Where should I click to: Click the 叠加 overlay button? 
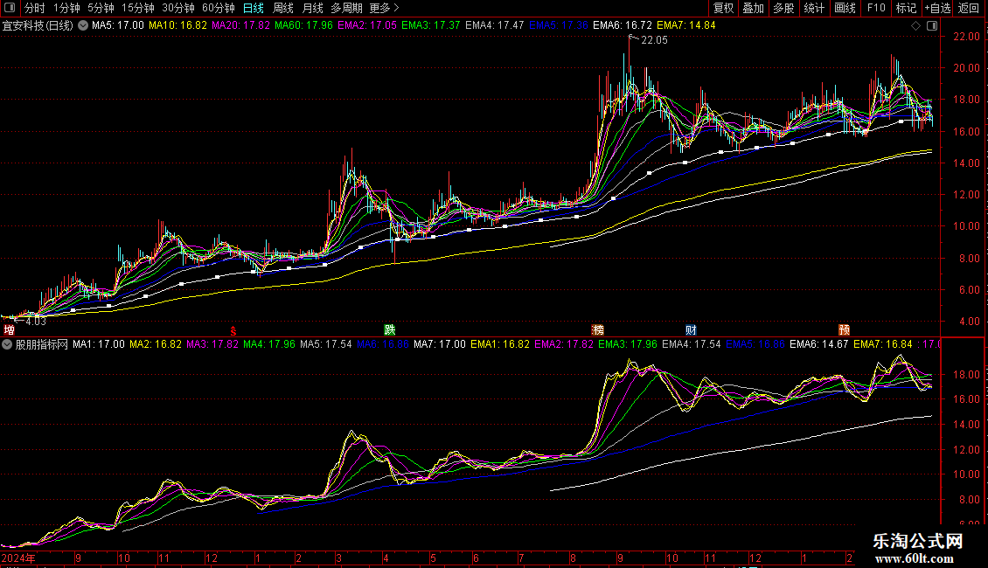coord(754,8)
